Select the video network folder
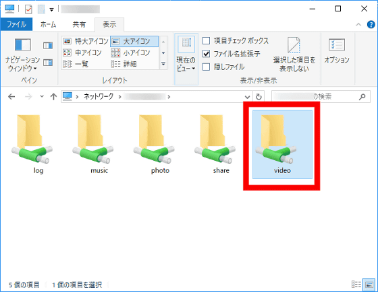 click(x=282, y=145)
